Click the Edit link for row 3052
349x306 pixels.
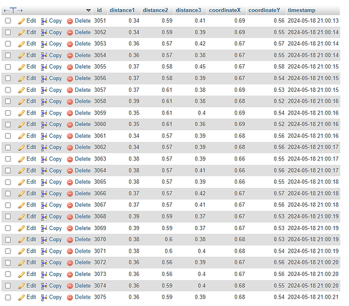[x=31, y=32]
